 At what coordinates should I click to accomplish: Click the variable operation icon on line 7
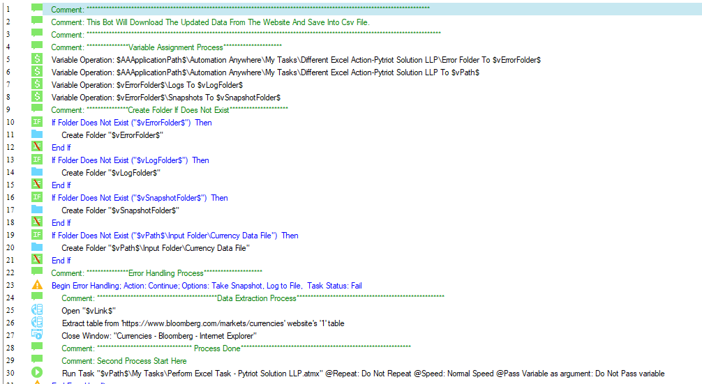pyautogui.click(x=37, y=84)
